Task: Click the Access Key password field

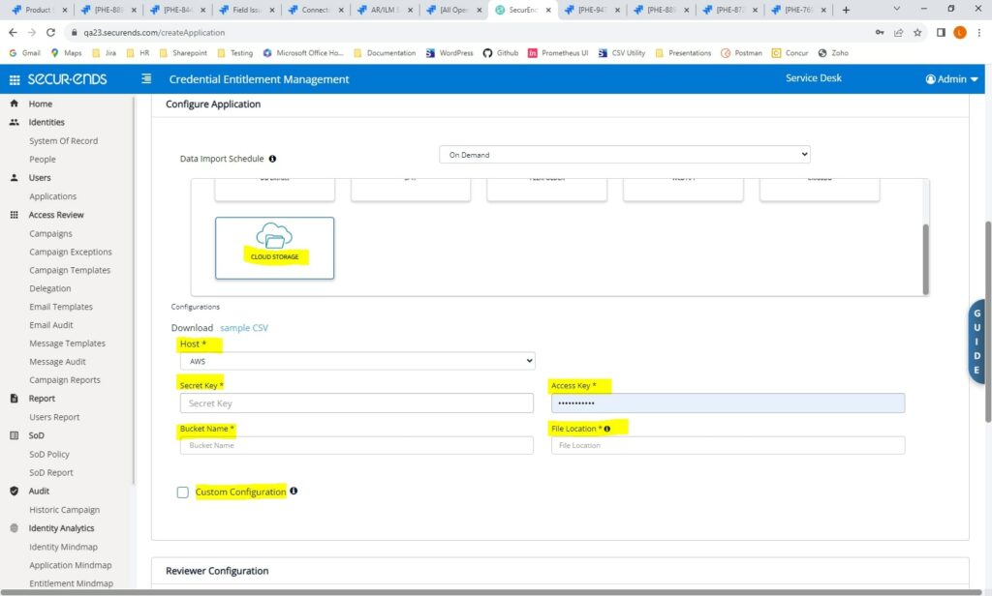Action: pyautogui.click(x=728, y=403)
